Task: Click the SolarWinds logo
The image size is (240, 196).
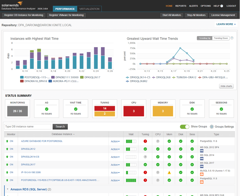Action: point(12,4)
